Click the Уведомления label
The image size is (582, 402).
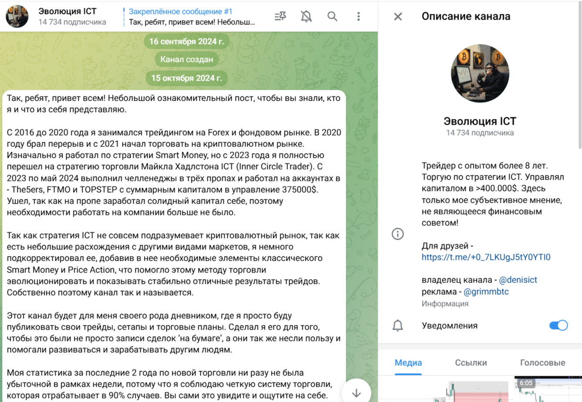coord(450,326)
